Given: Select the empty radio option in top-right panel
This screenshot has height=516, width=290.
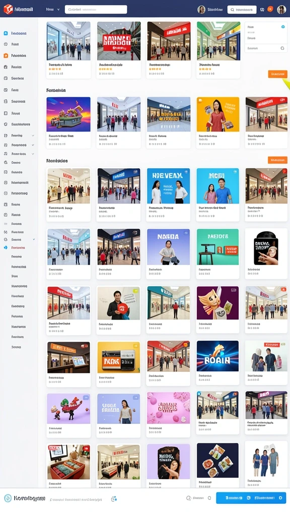Looking at the screenshot, I should (282, 48).
